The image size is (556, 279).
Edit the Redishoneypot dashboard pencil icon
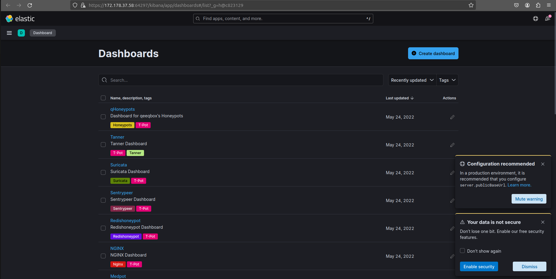[452, 228]
